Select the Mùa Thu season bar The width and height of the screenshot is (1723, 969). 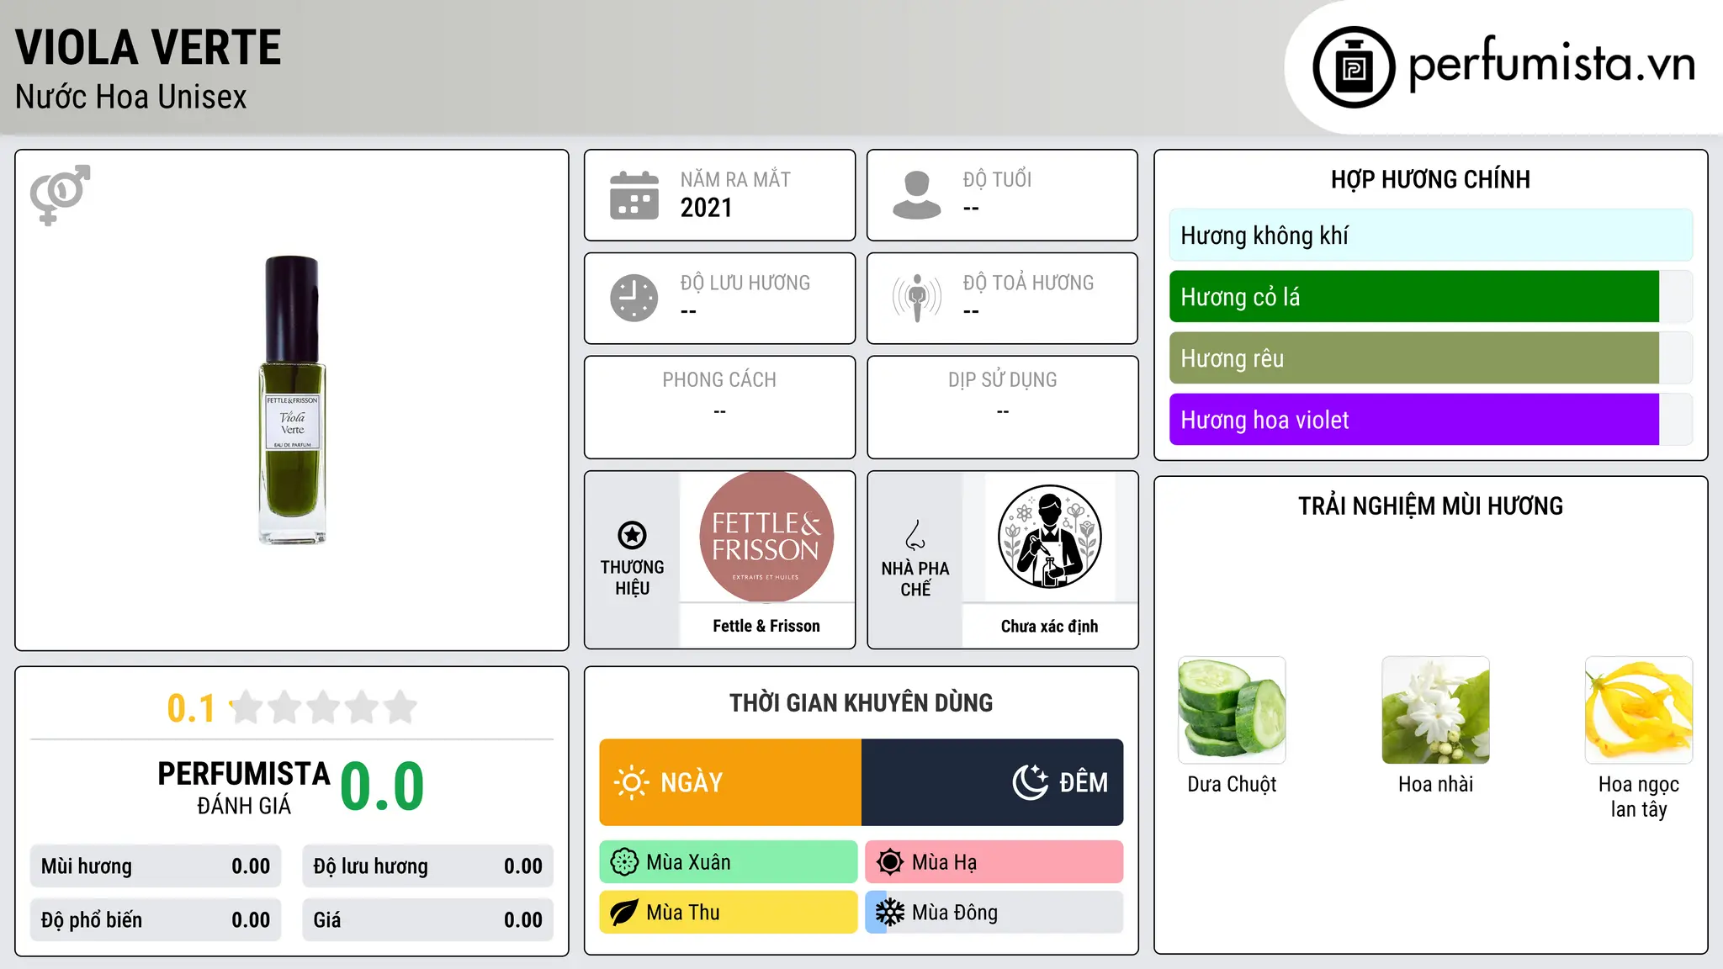[729, 913]
